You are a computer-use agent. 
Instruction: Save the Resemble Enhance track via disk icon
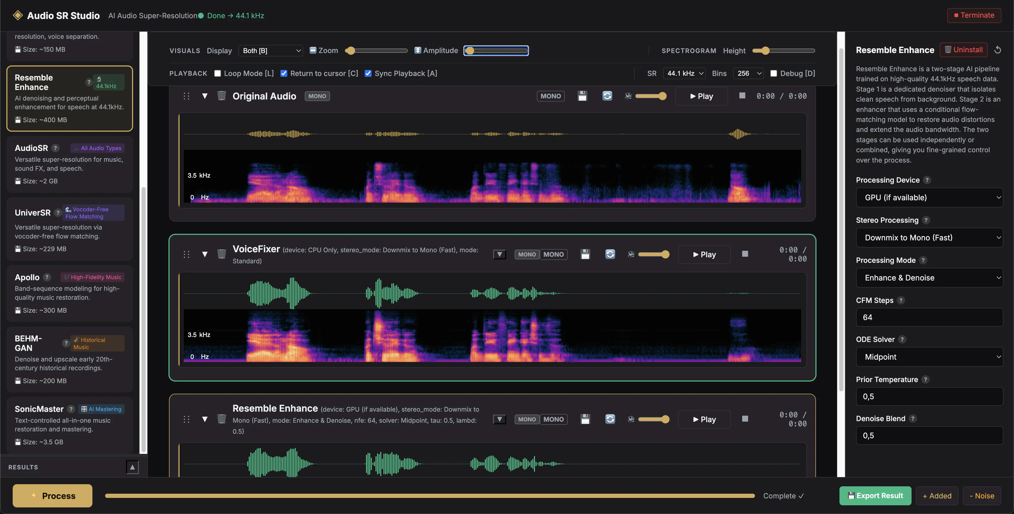coord(585,419)
